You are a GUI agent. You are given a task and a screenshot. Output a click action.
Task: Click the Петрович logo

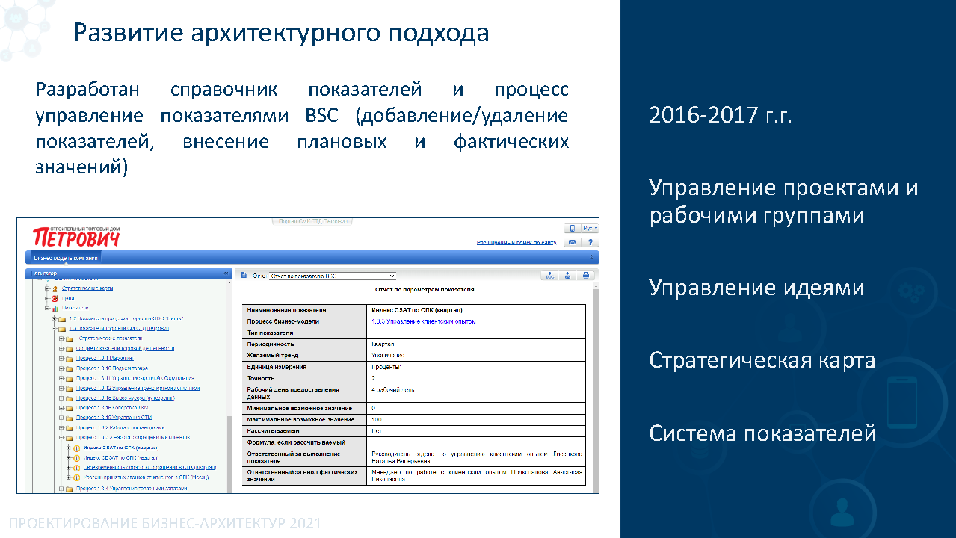pos(75,235)
